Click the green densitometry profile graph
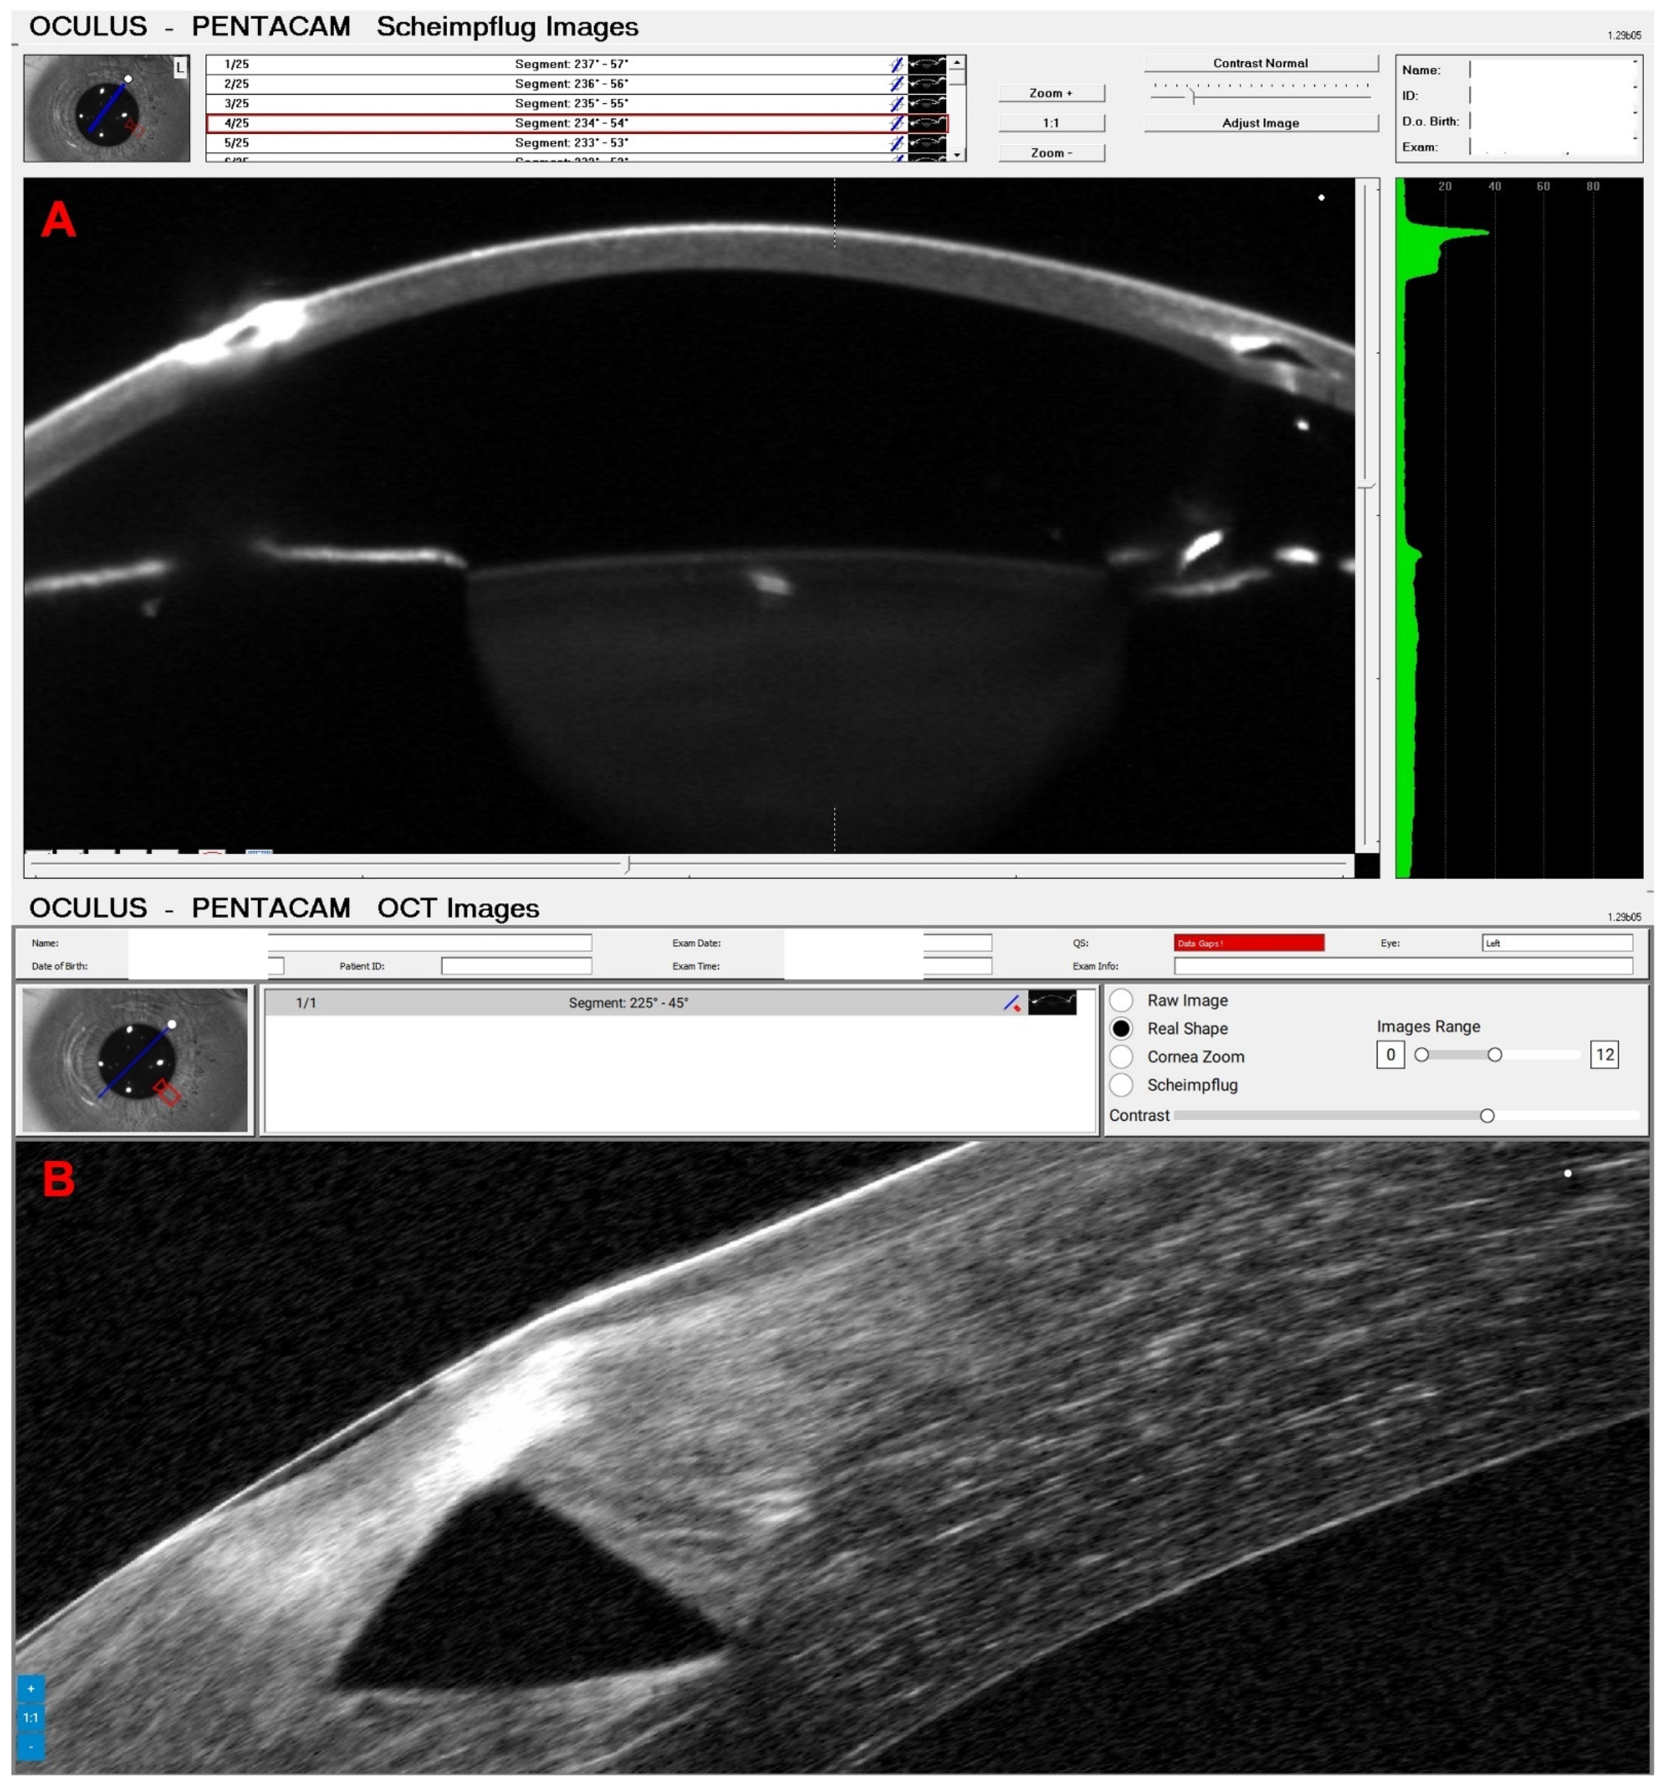 1518,527
